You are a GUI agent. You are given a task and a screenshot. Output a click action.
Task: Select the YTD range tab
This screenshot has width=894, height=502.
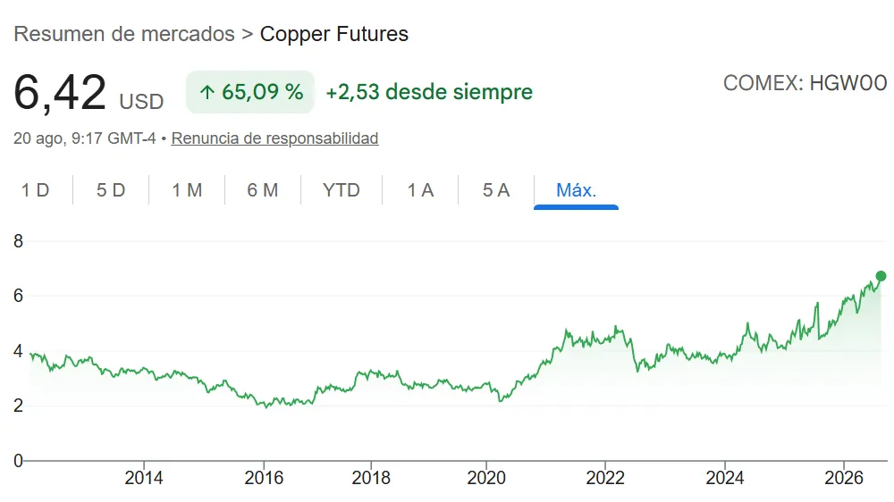coord(341,189)
